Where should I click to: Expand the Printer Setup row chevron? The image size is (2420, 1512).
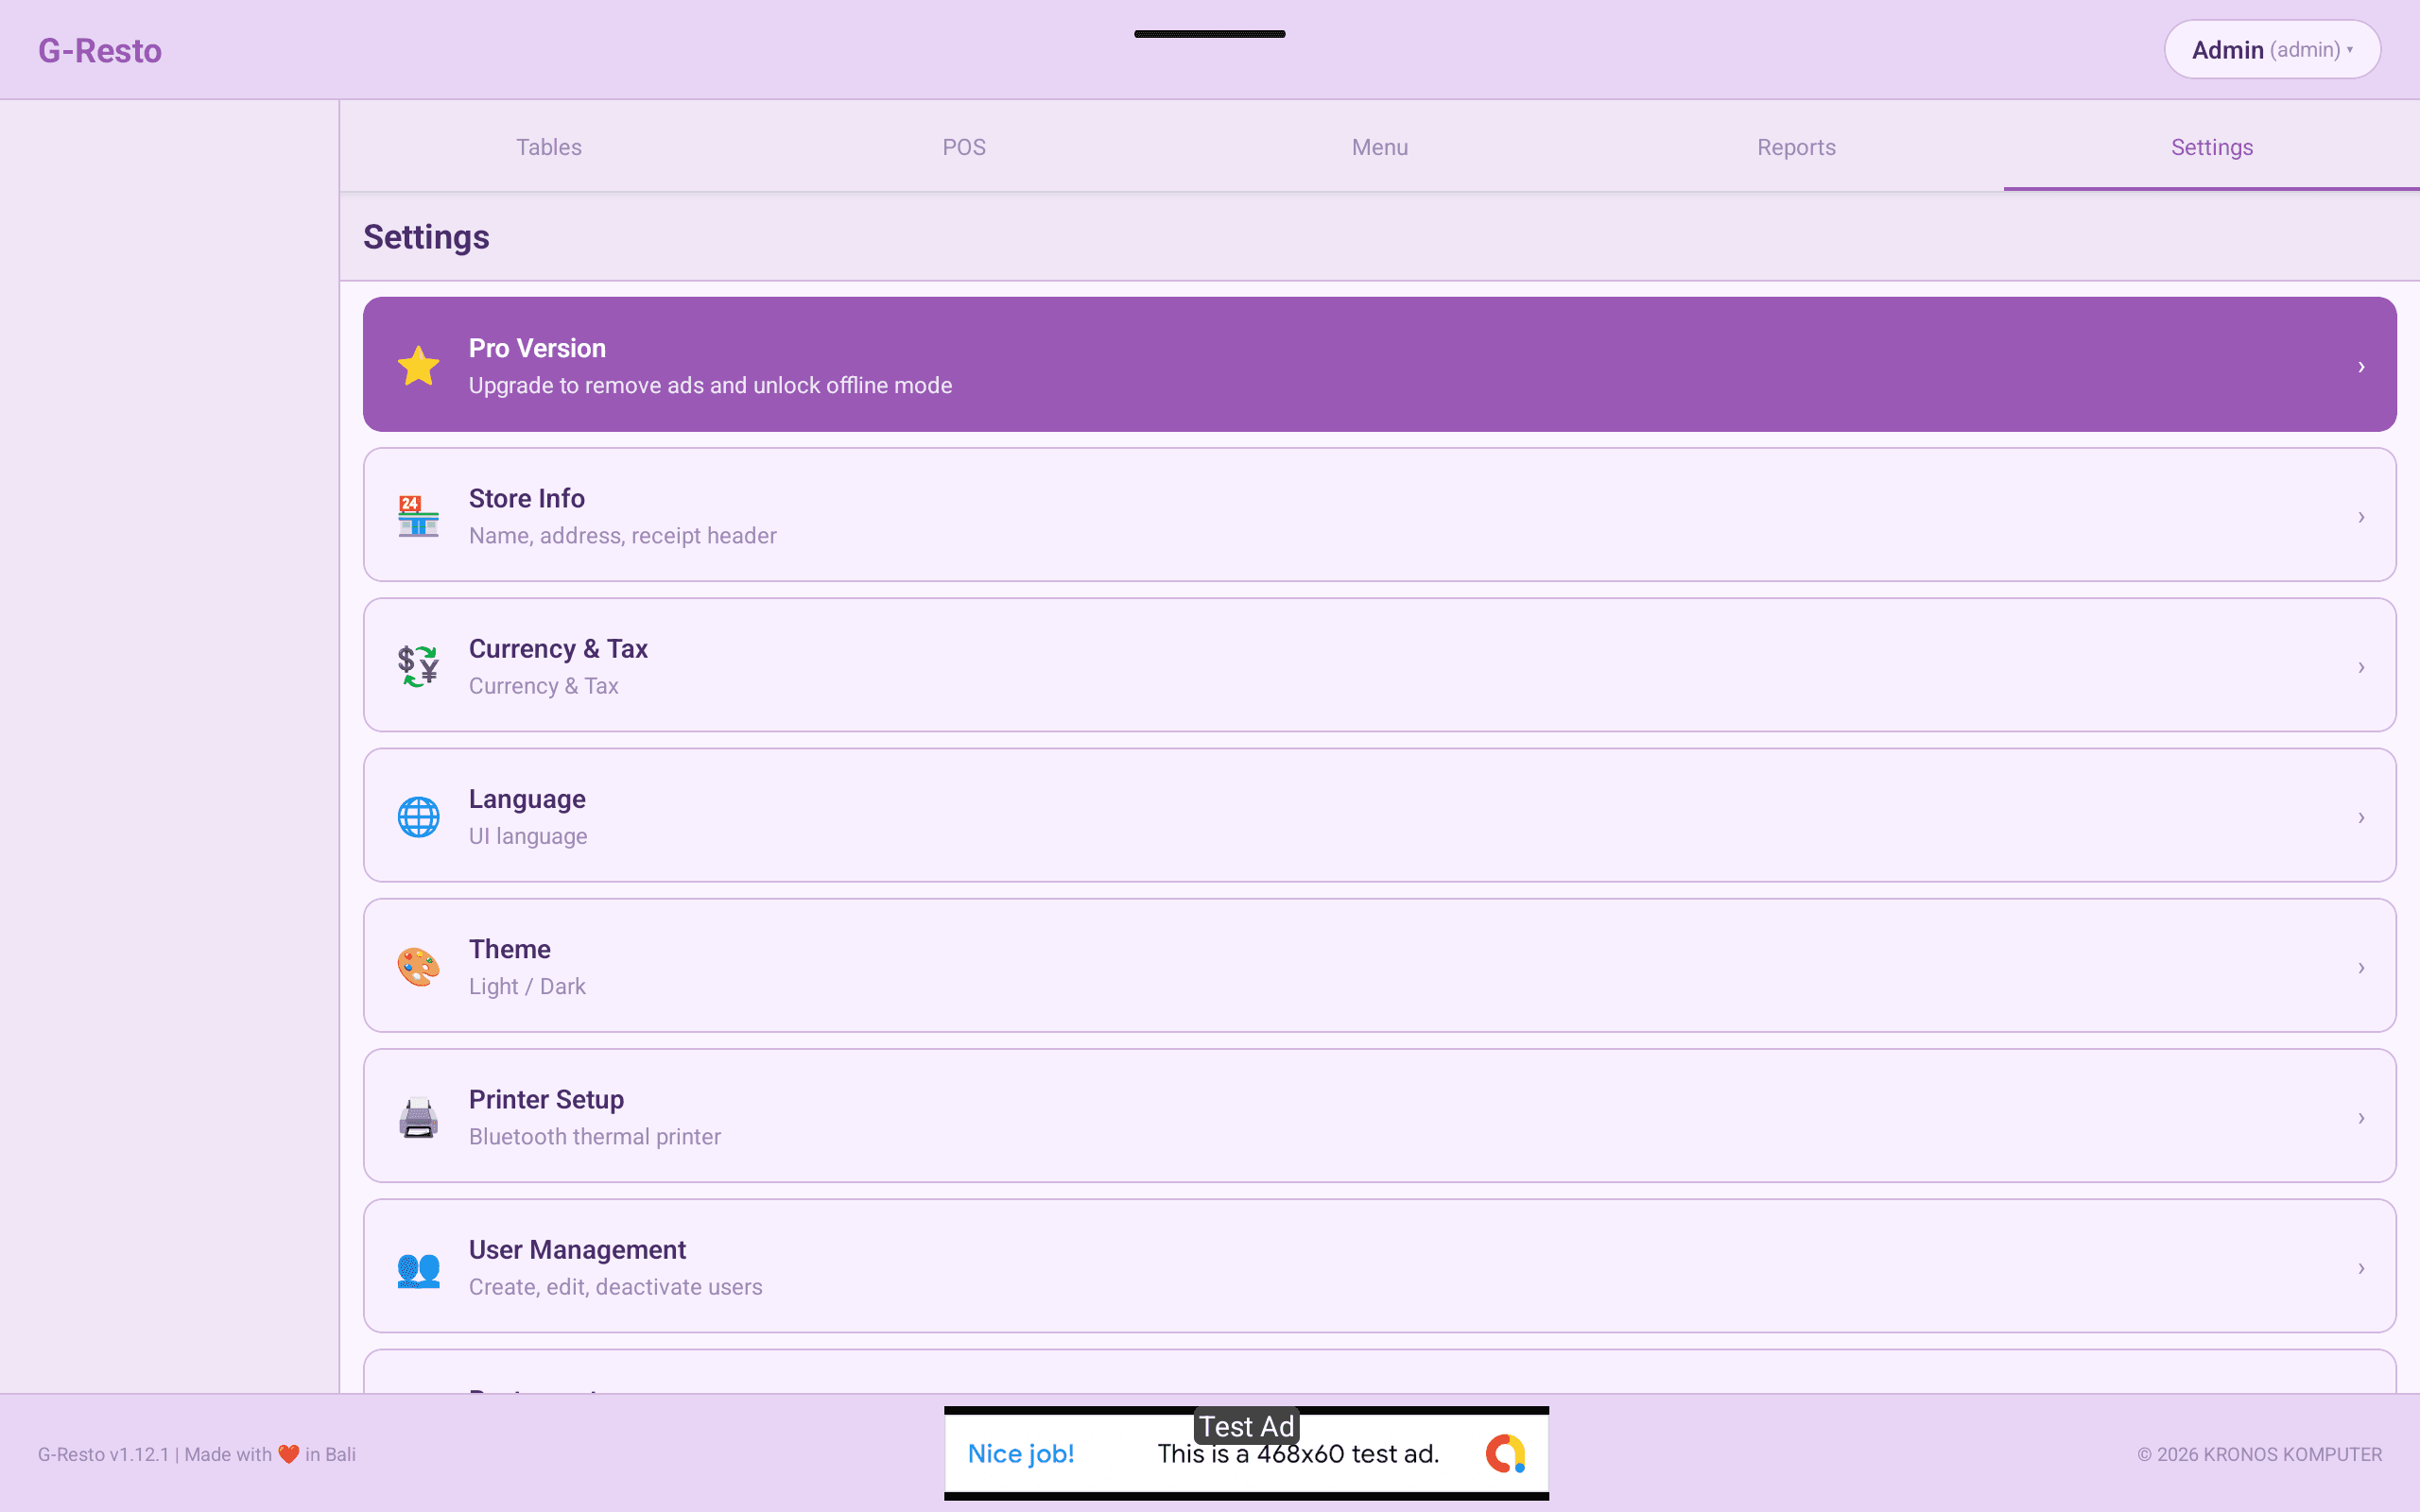point(2361,1118)
